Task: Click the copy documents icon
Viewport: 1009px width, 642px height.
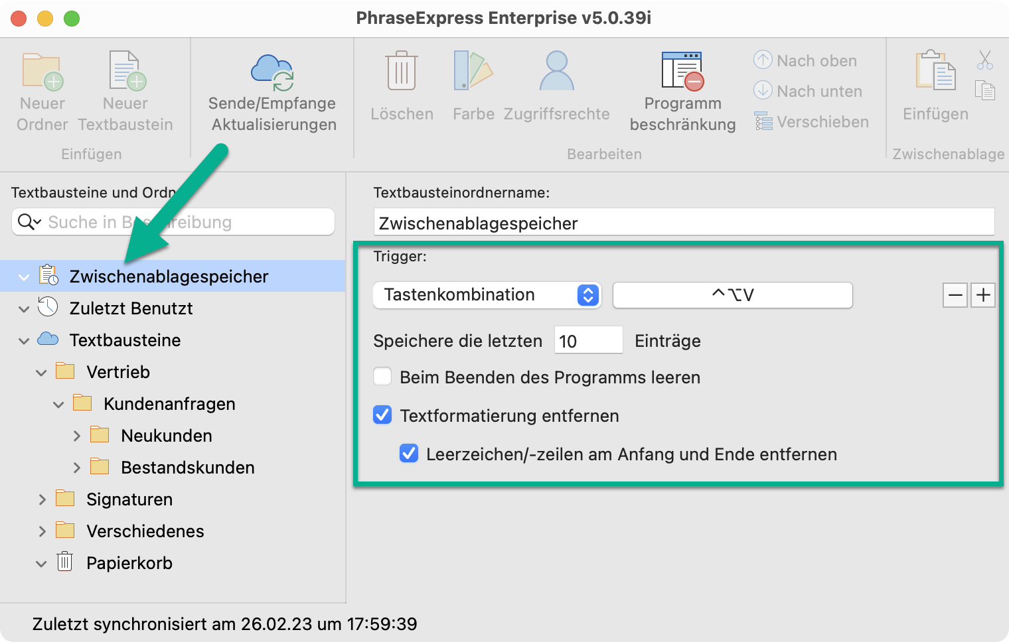Action: coord(985,90)
